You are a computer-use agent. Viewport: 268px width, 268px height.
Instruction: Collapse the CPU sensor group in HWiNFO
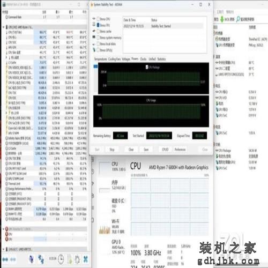click(3, 27)
